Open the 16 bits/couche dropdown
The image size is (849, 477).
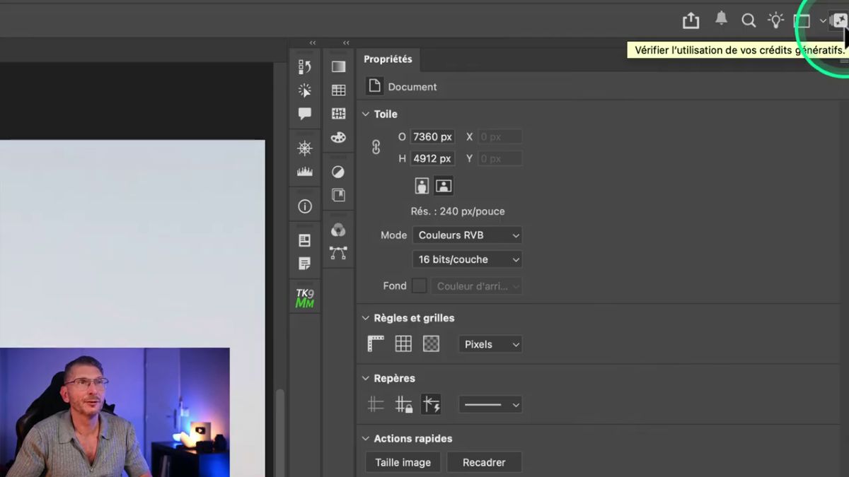coord(467,259)
